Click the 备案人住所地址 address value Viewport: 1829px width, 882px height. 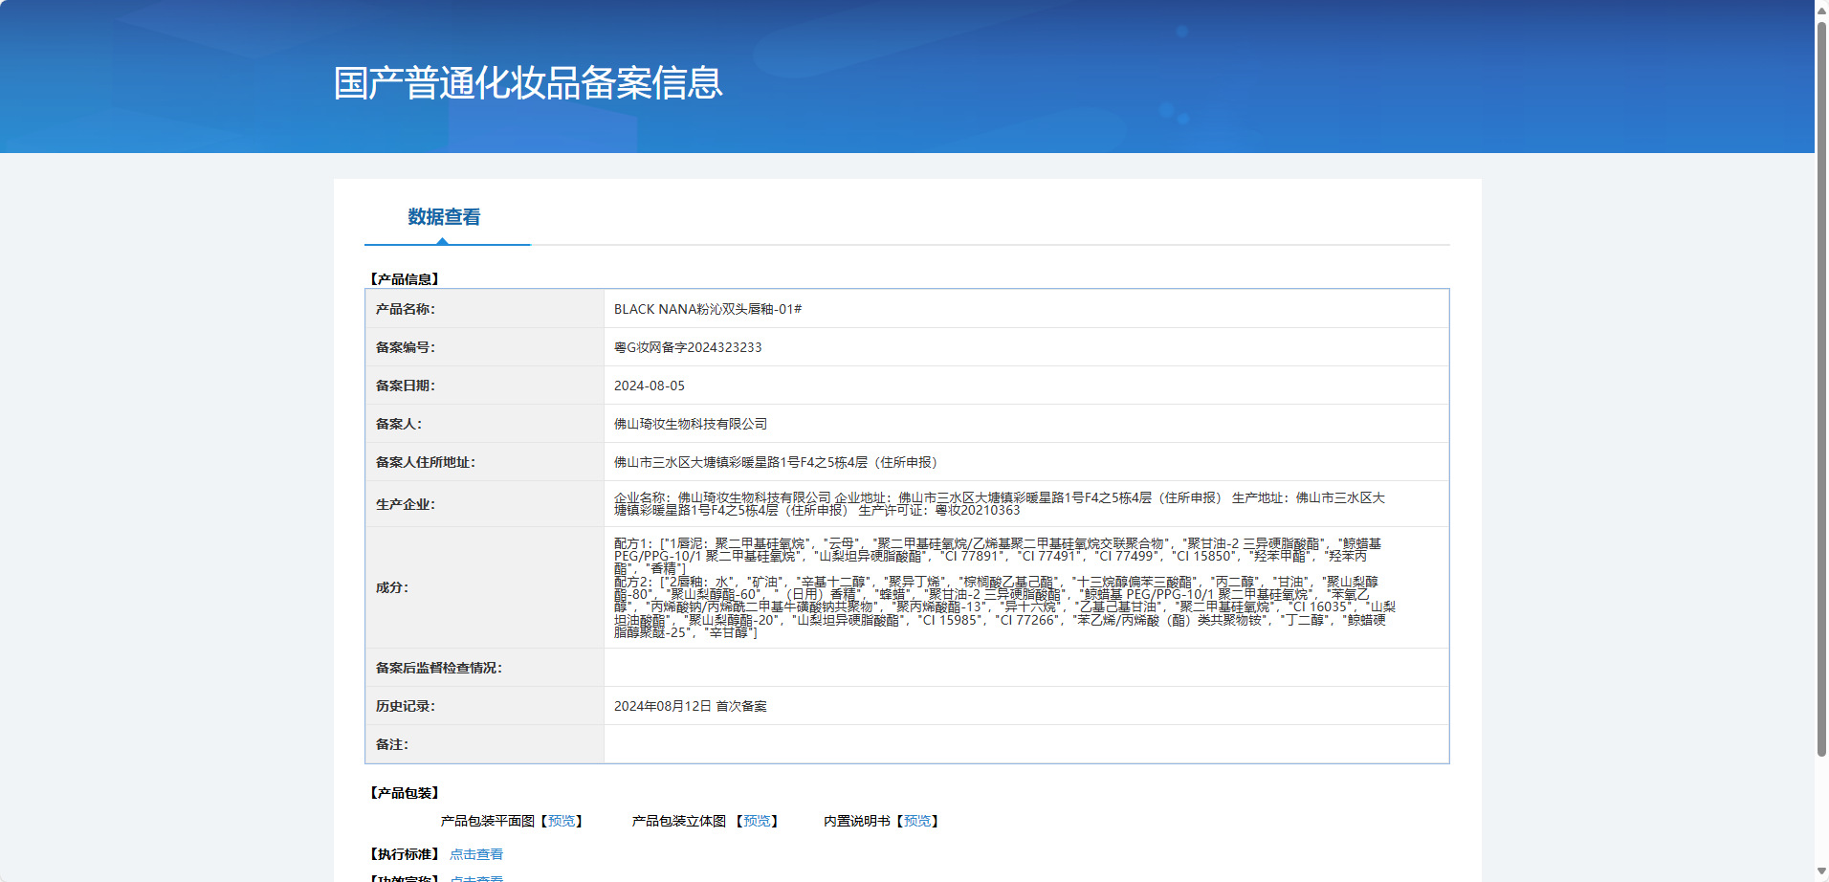(779, 462)
